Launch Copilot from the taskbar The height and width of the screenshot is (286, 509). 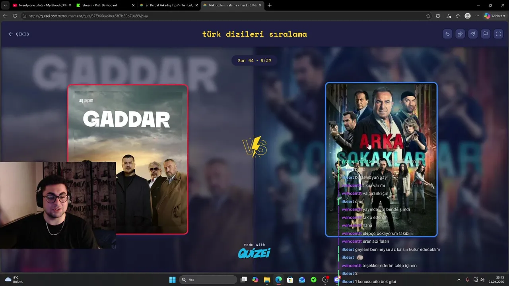[x=255, y=280]
